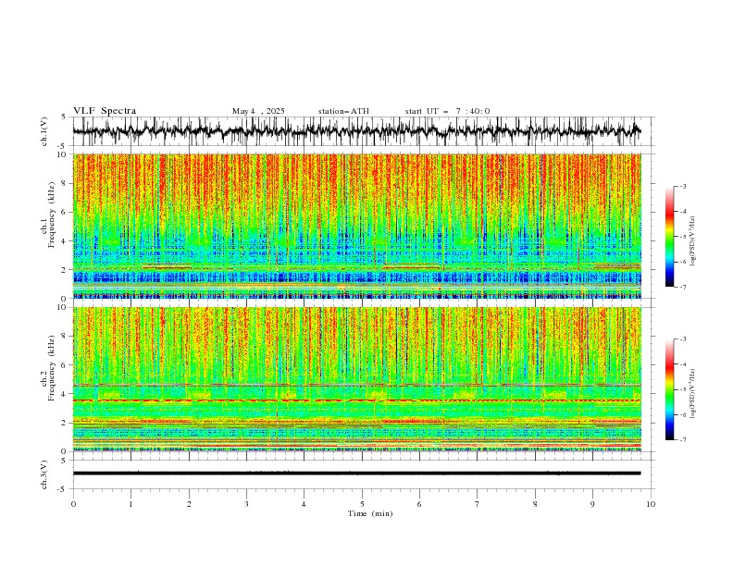Click the ch.1 voltage waveform trace
733x566 pixels.
click(357, 131)
